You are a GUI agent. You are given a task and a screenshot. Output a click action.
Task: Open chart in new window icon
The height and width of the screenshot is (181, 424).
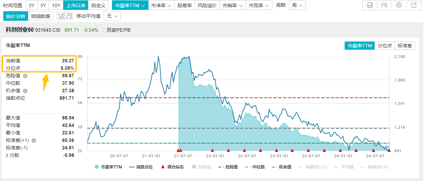(x=414, y=5)
